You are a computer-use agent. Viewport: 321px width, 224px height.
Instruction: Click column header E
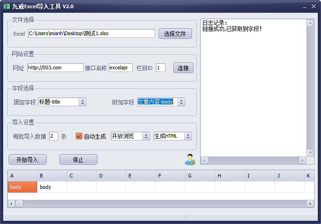pos(141,176)
